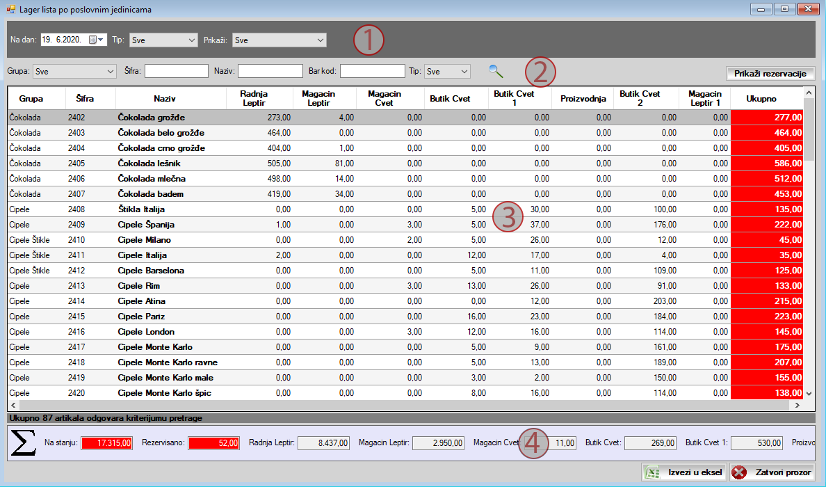The width and height of the screenshot is (826, 487).
Task: Click the Radnja Leptir total 8.437,00
Action: click(323, 442)
